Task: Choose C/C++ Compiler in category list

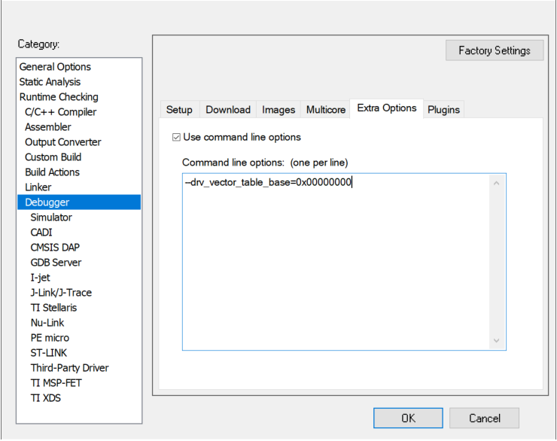Action: (60, 112)
